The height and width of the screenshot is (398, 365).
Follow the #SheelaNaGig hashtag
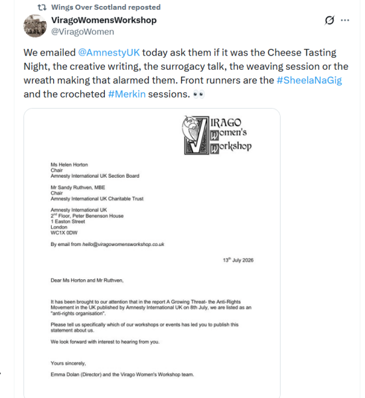pyautogui.click(x=309, y=80)
